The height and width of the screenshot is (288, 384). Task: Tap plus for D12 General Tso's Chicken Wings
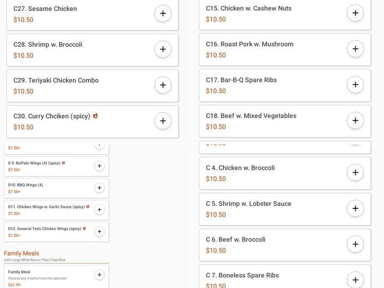tap(99, 231)
